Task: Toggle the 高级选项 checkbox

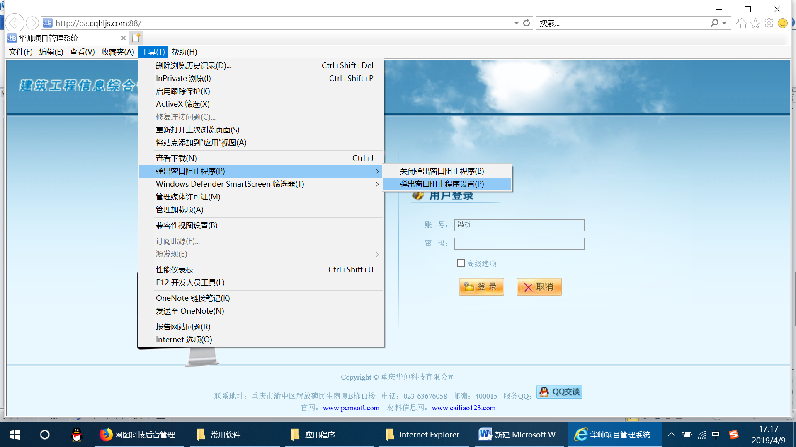Action: (x=461, y=263)
